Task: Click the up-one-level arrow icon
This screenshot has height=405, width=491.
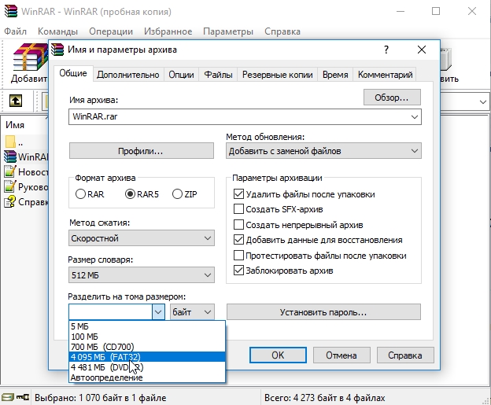Action: pyautogui.click(x=16, y=101)
